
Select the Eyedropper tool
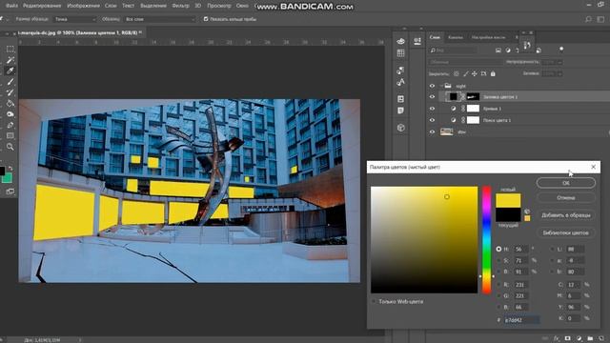(x=10, y=71)
